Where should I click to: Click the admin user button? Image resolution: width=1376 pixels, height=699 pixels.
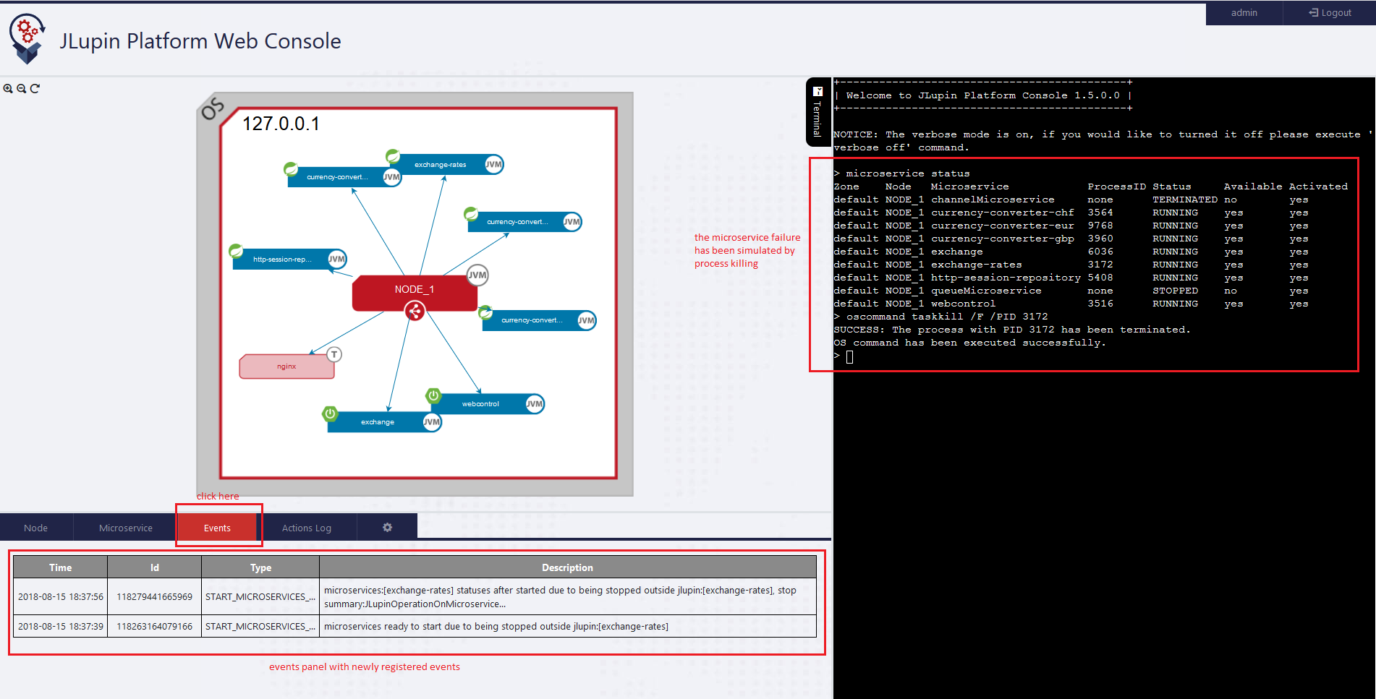(x=1244, y=13)
